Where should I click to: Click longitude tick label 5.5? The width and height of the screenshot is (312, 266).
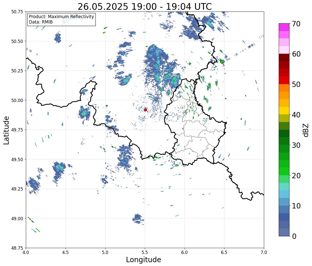pos(145,252)
